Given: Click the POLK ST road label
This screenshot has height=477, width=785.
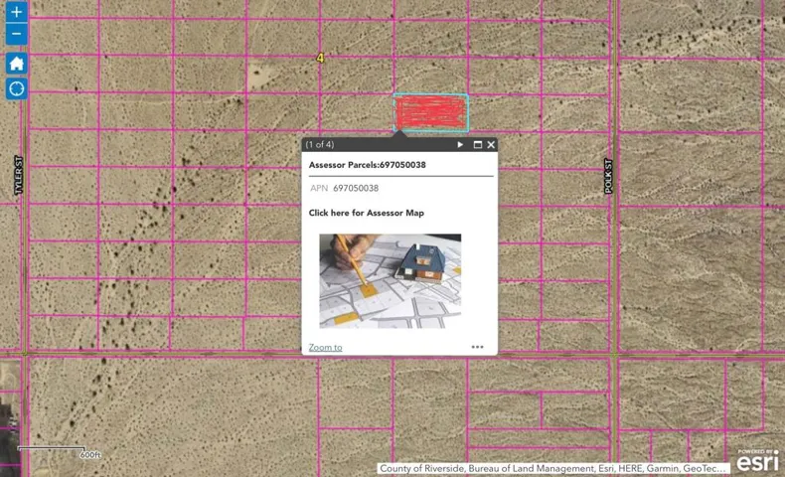Looking at the screenshot, I should [608, 176].
